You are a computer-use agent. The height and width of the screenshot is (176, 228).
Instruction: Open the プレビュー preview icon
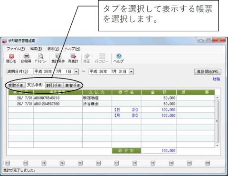tap(40, 58)
